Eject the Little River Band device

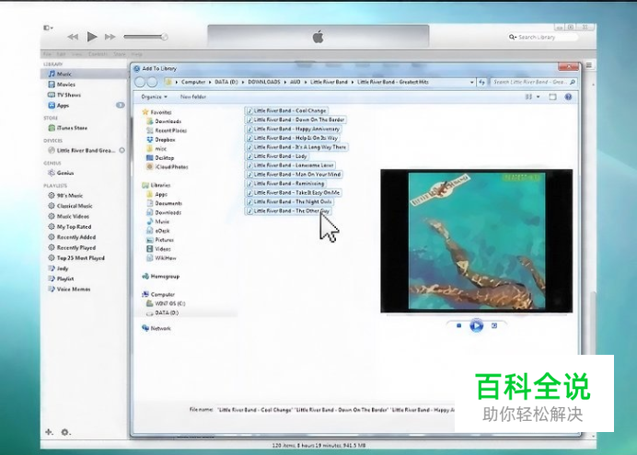click(x=122, y=151)
